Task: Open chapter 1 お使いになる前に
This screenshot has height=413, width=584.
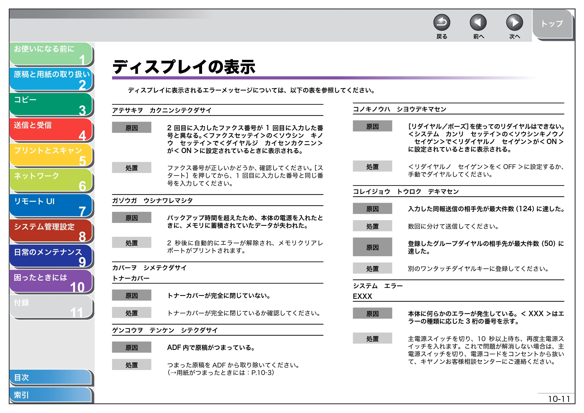Action: tap(51, 54)
